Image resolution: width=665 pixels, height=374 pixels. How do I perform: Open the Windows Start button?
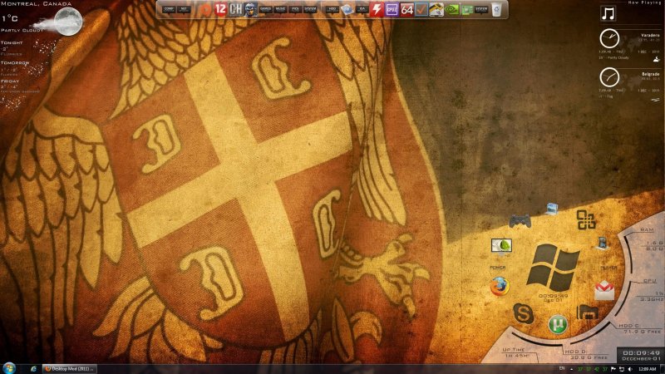click(9, 368)
